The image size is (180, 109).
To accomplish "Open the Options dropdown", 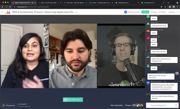I will 172,12.
